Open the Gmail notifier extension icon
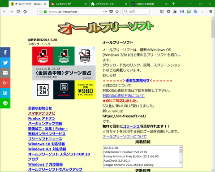The image size is (215, 172). 182,12
